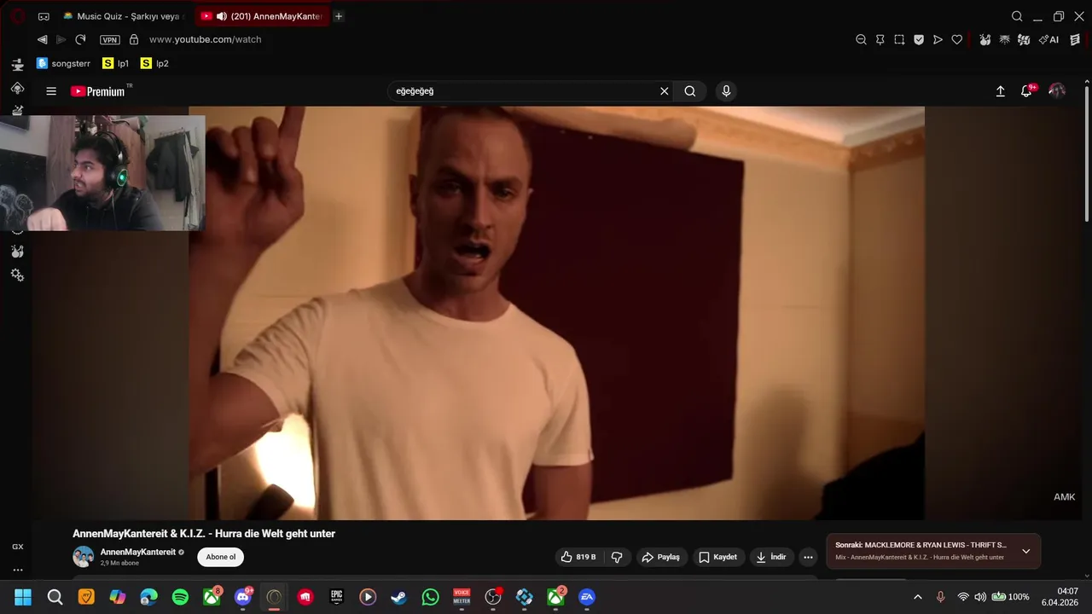The height and width of the screenshot is (614, 1092).
Task: Go to the YouTube Premium home logo
Action: pyautogui.click(x=99, y=91)
